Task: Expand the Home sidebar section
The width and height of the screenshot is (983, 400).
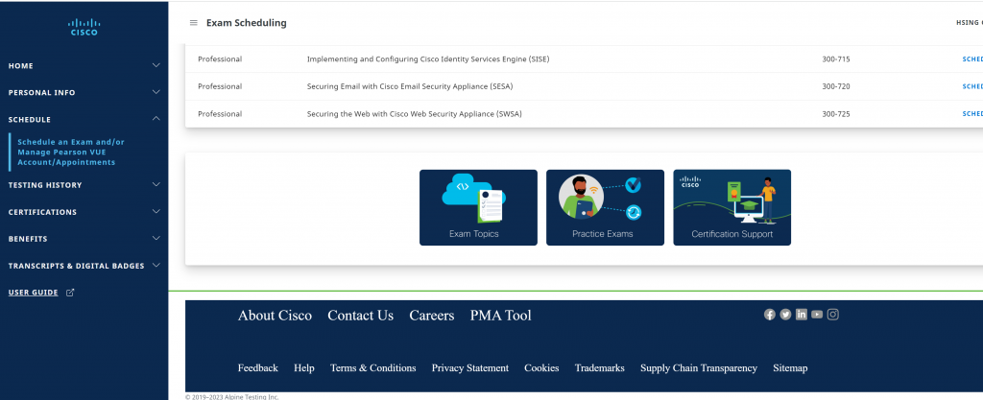Action: click(x=156, y=65)
